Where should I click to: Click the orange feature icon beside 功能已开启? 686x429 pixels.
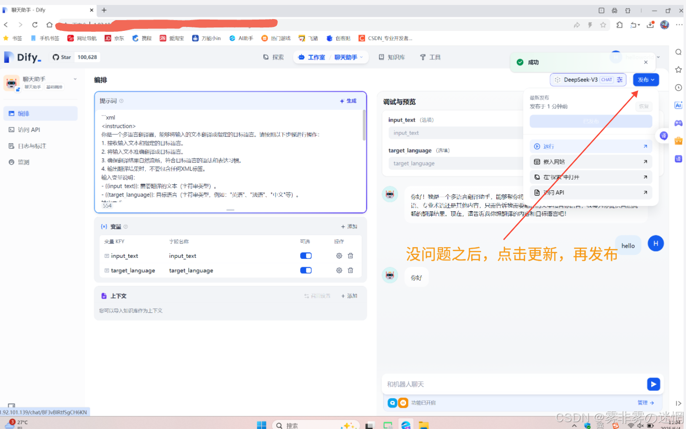point(403,403)
